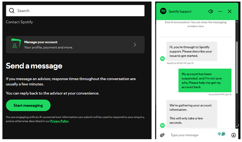Image resolution: width=242 pixels, height=142 pixels.
Task: Select the 'My account has been suspended' message
Action: click(205, 80)
